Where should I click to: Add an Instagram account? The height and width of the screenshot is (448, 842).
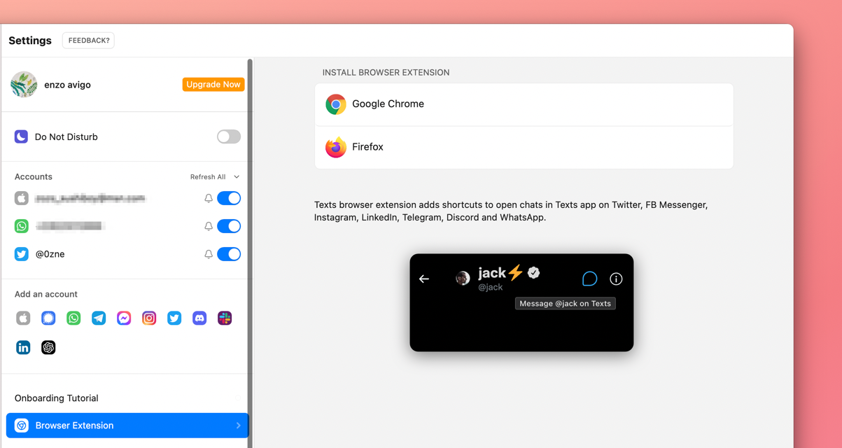(149, 318)
